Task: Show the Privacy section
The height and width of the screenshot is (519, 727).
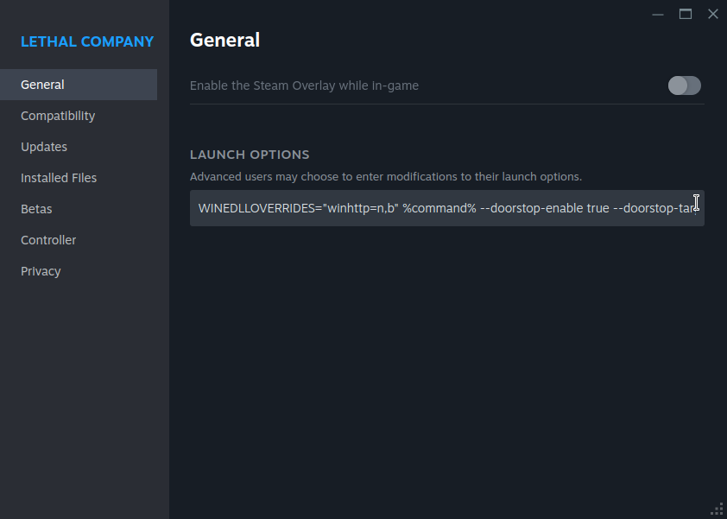Action: [41, 271]
